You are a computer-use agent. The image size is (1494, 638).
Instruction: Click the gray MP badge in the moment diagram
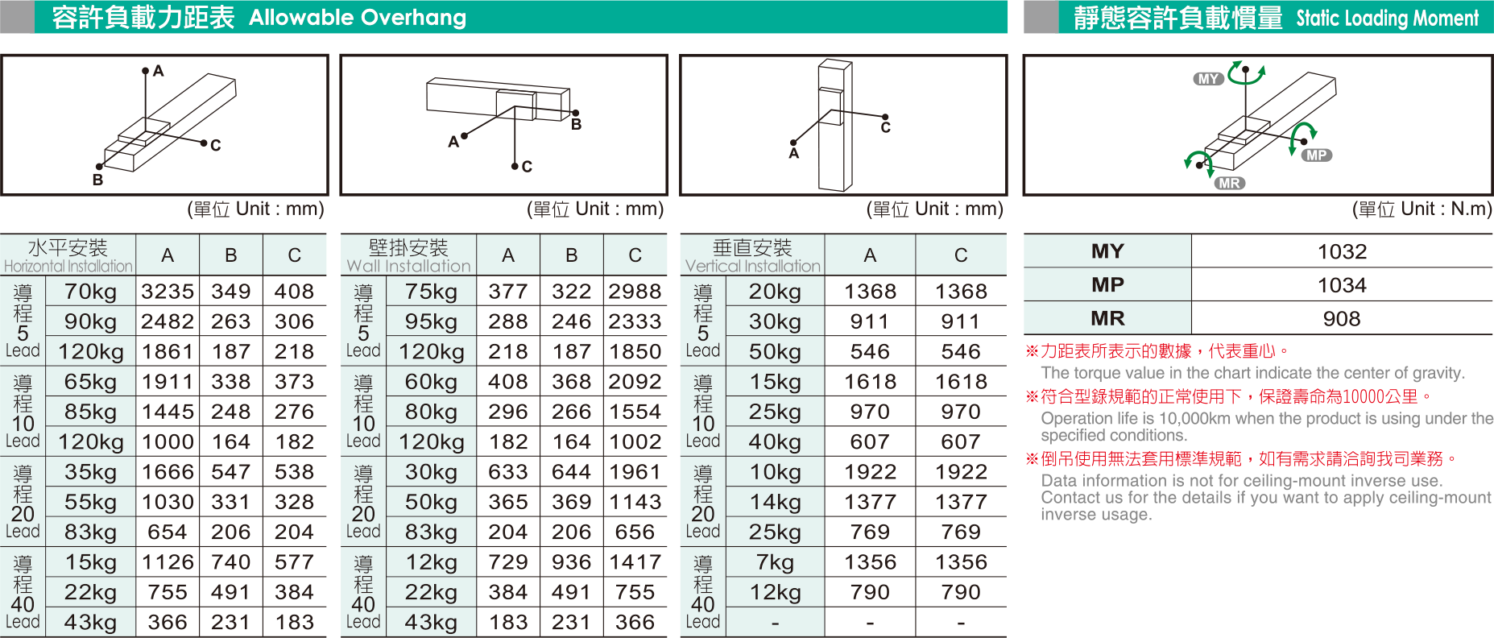[1316, 155]
